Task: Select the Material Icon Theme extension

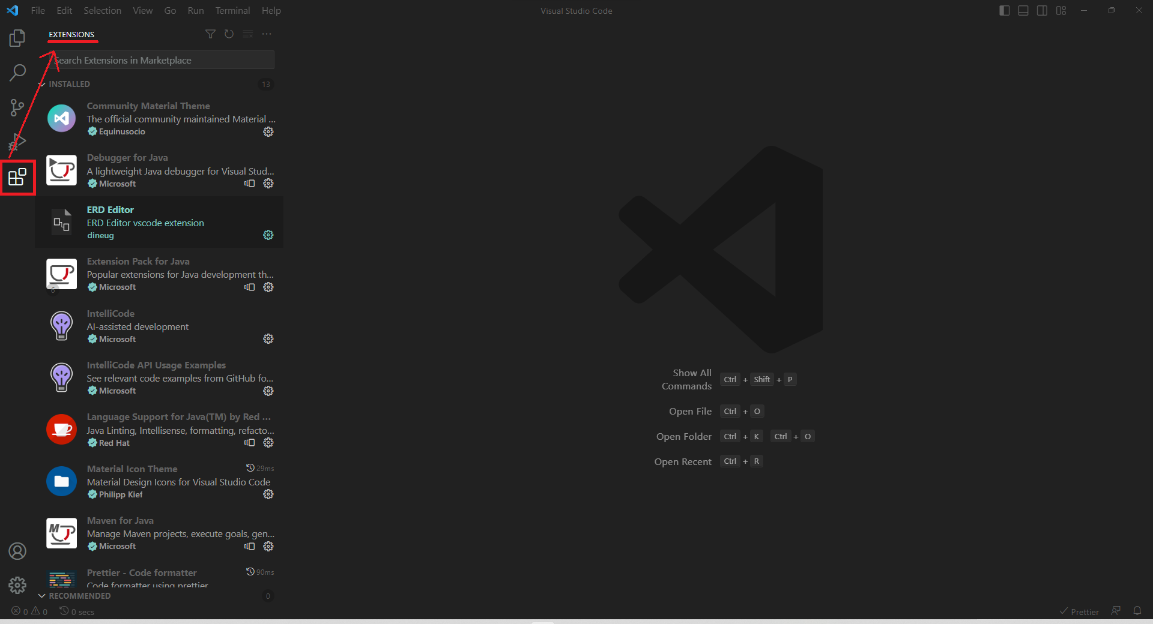Action: (159, 481)
